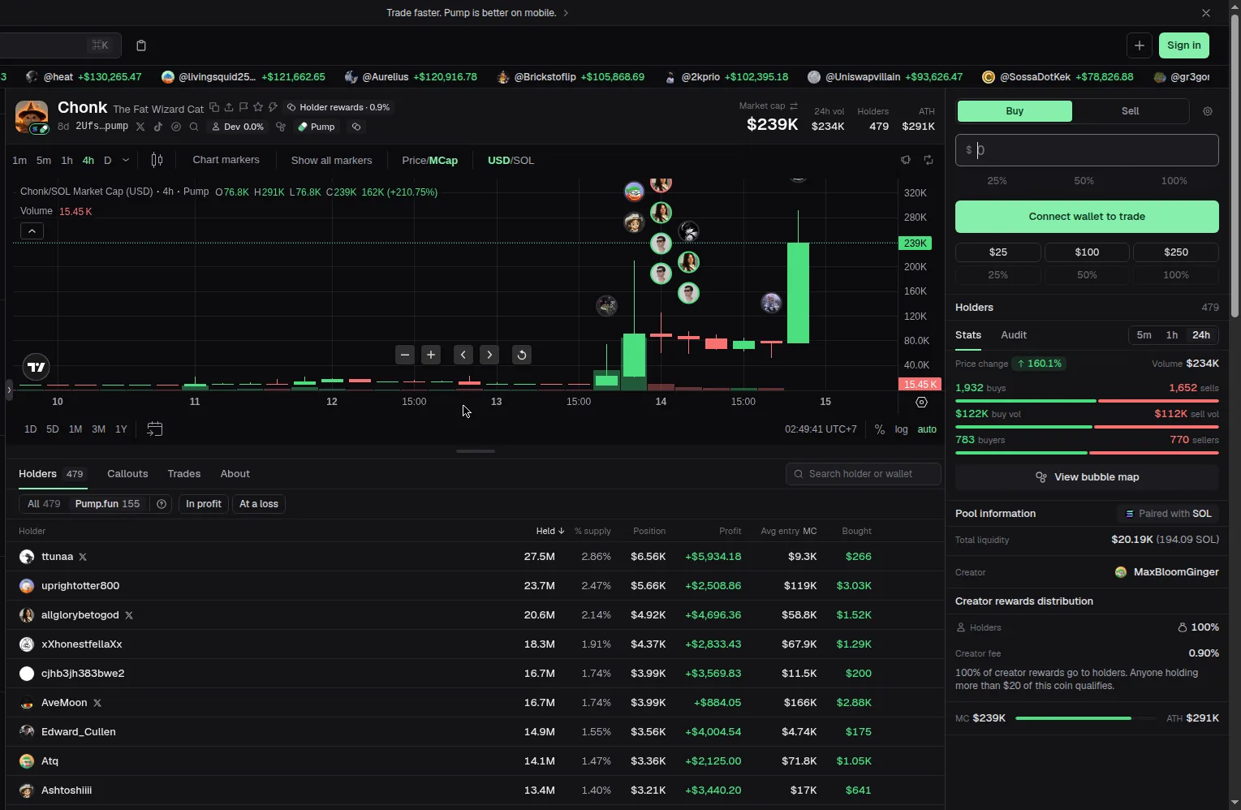Open the TikTok link icon
This screenshot has height=810, width=1241.
(158, 127)
